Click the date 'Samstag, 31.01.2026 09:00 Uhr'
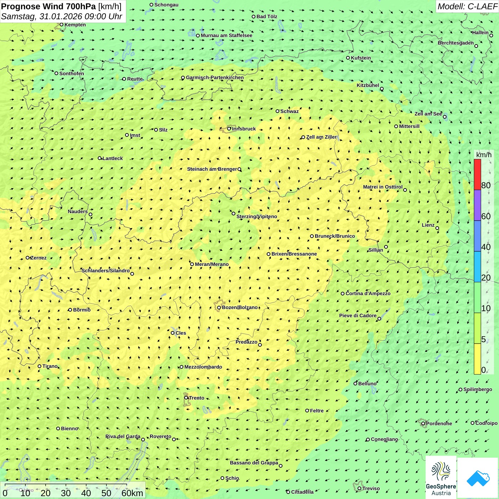499x499 pixels. (61, 16)
